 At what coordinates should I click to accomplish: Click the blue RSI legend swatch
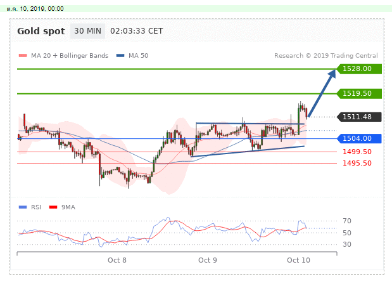[23, 207]
